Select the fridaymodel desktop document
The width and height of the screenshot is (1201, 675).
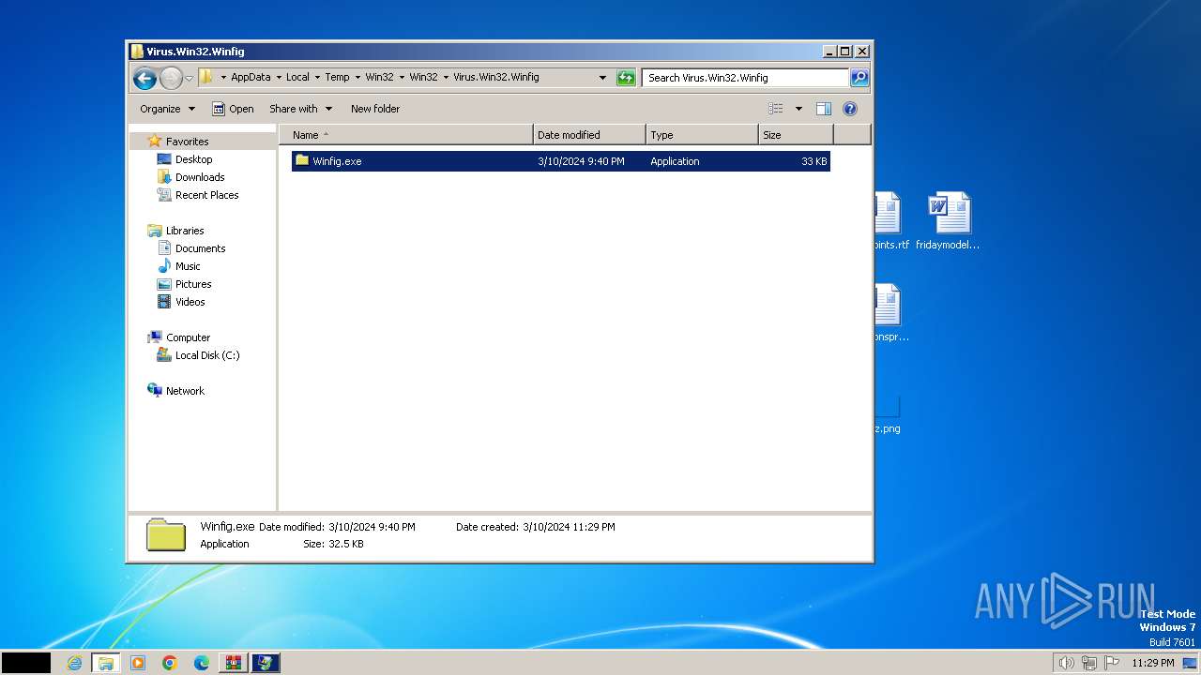(949, 221)
